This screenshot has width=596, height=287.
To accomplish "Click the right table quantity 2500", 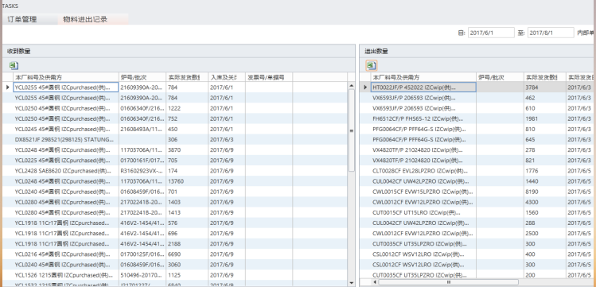I will 545,233.
